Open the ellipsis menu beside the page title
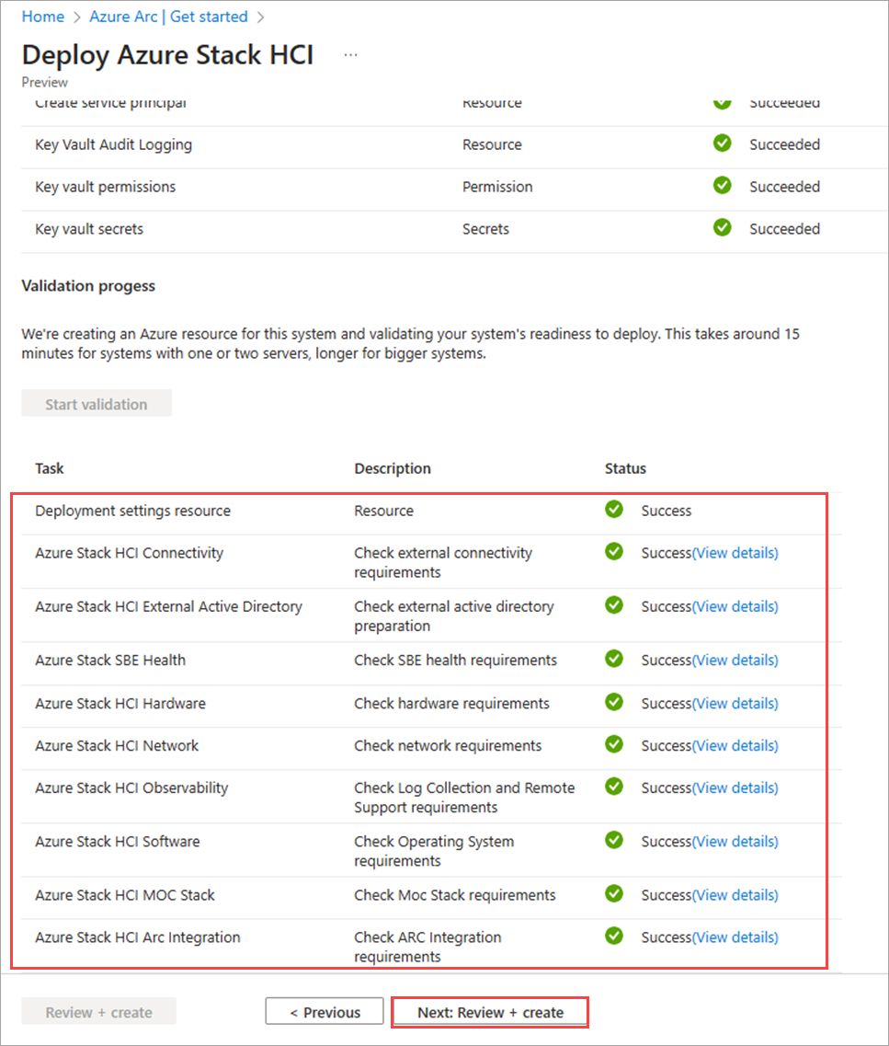This screenshot has height=1046, width=889. (350, 54)
